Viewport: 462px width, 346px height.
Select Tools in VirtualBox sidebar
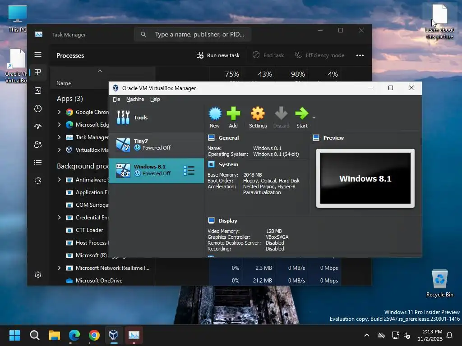click(x=156, y=118)
